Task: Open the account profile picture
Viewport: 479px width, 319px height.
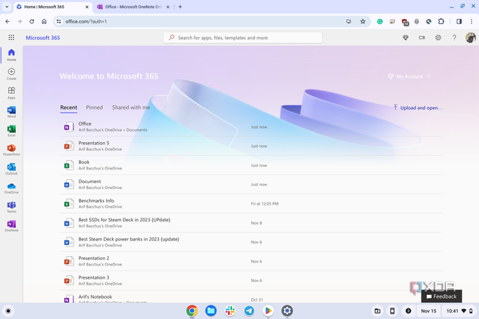Action: coord(471,38)
